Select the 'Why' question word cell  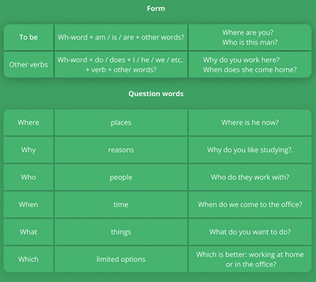(x=28, y=150)
